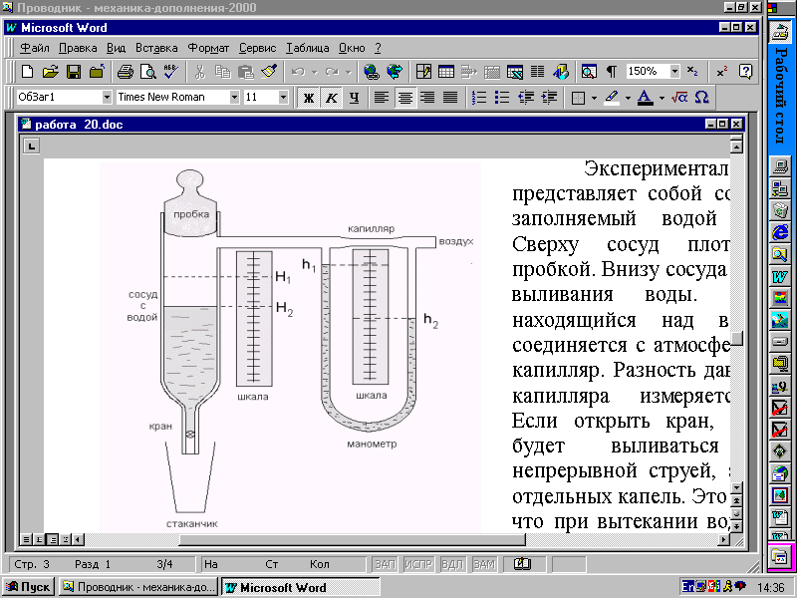797x598 pixels.
Task: Open Print Preview from the toolbar
Action: point(147,72)
